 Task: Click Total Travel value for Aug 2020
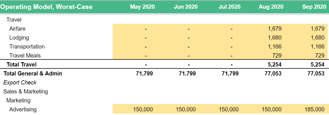point(274,65)
